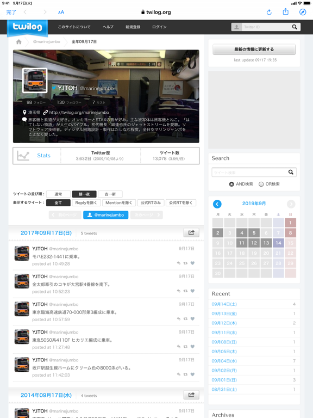Open the 2019年9月 calendar month link
The image size is (313, 418).
[254, 204]
